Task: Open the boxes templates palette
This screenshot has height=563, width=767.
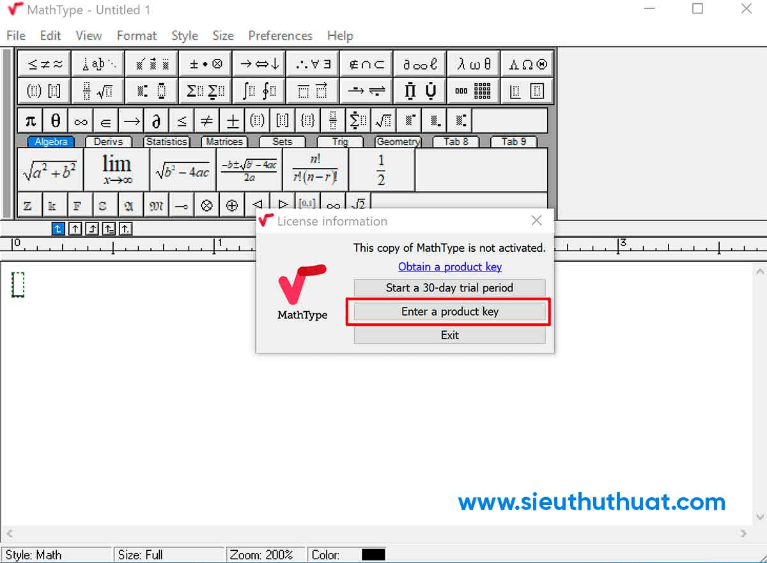Action: 527,91
